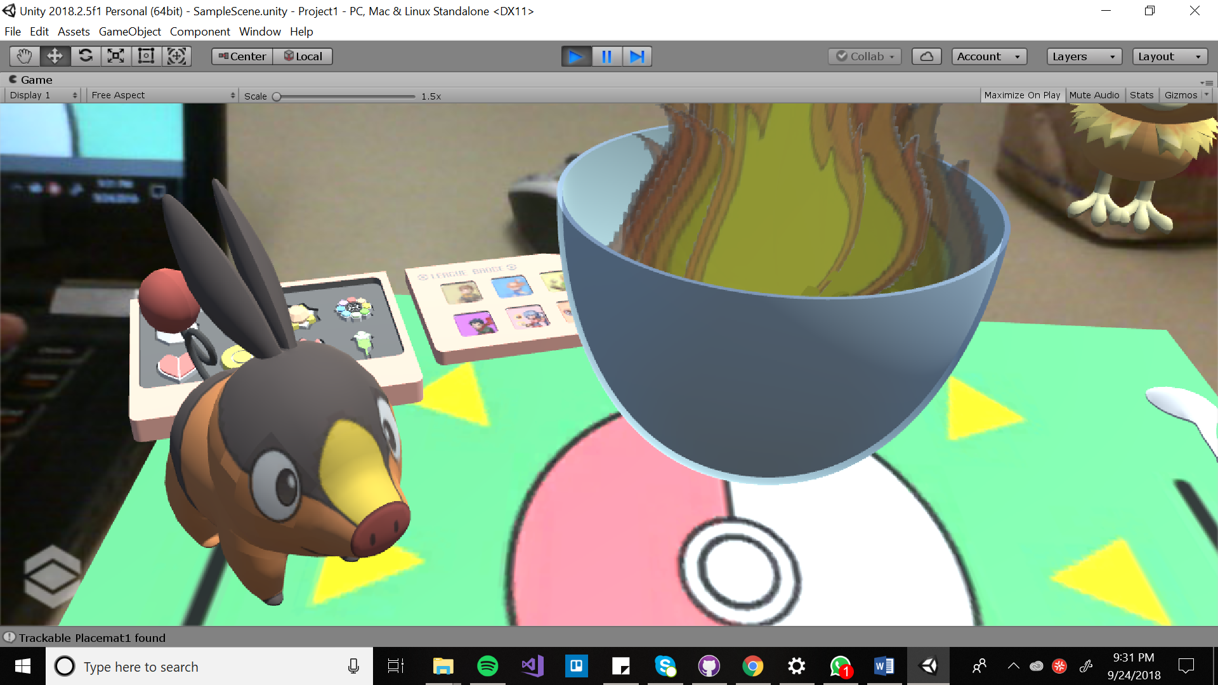Open the Account dropdown
The width and height of the screenshot is (1218, 685).
coord(989,56)
